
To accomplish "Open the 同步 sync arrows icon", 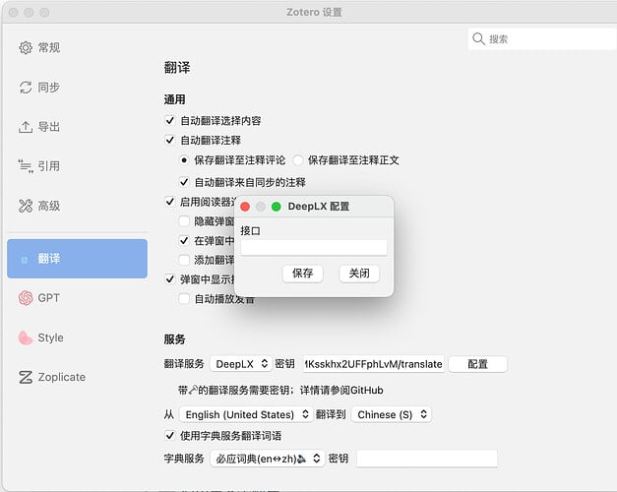I will [26, 88].
